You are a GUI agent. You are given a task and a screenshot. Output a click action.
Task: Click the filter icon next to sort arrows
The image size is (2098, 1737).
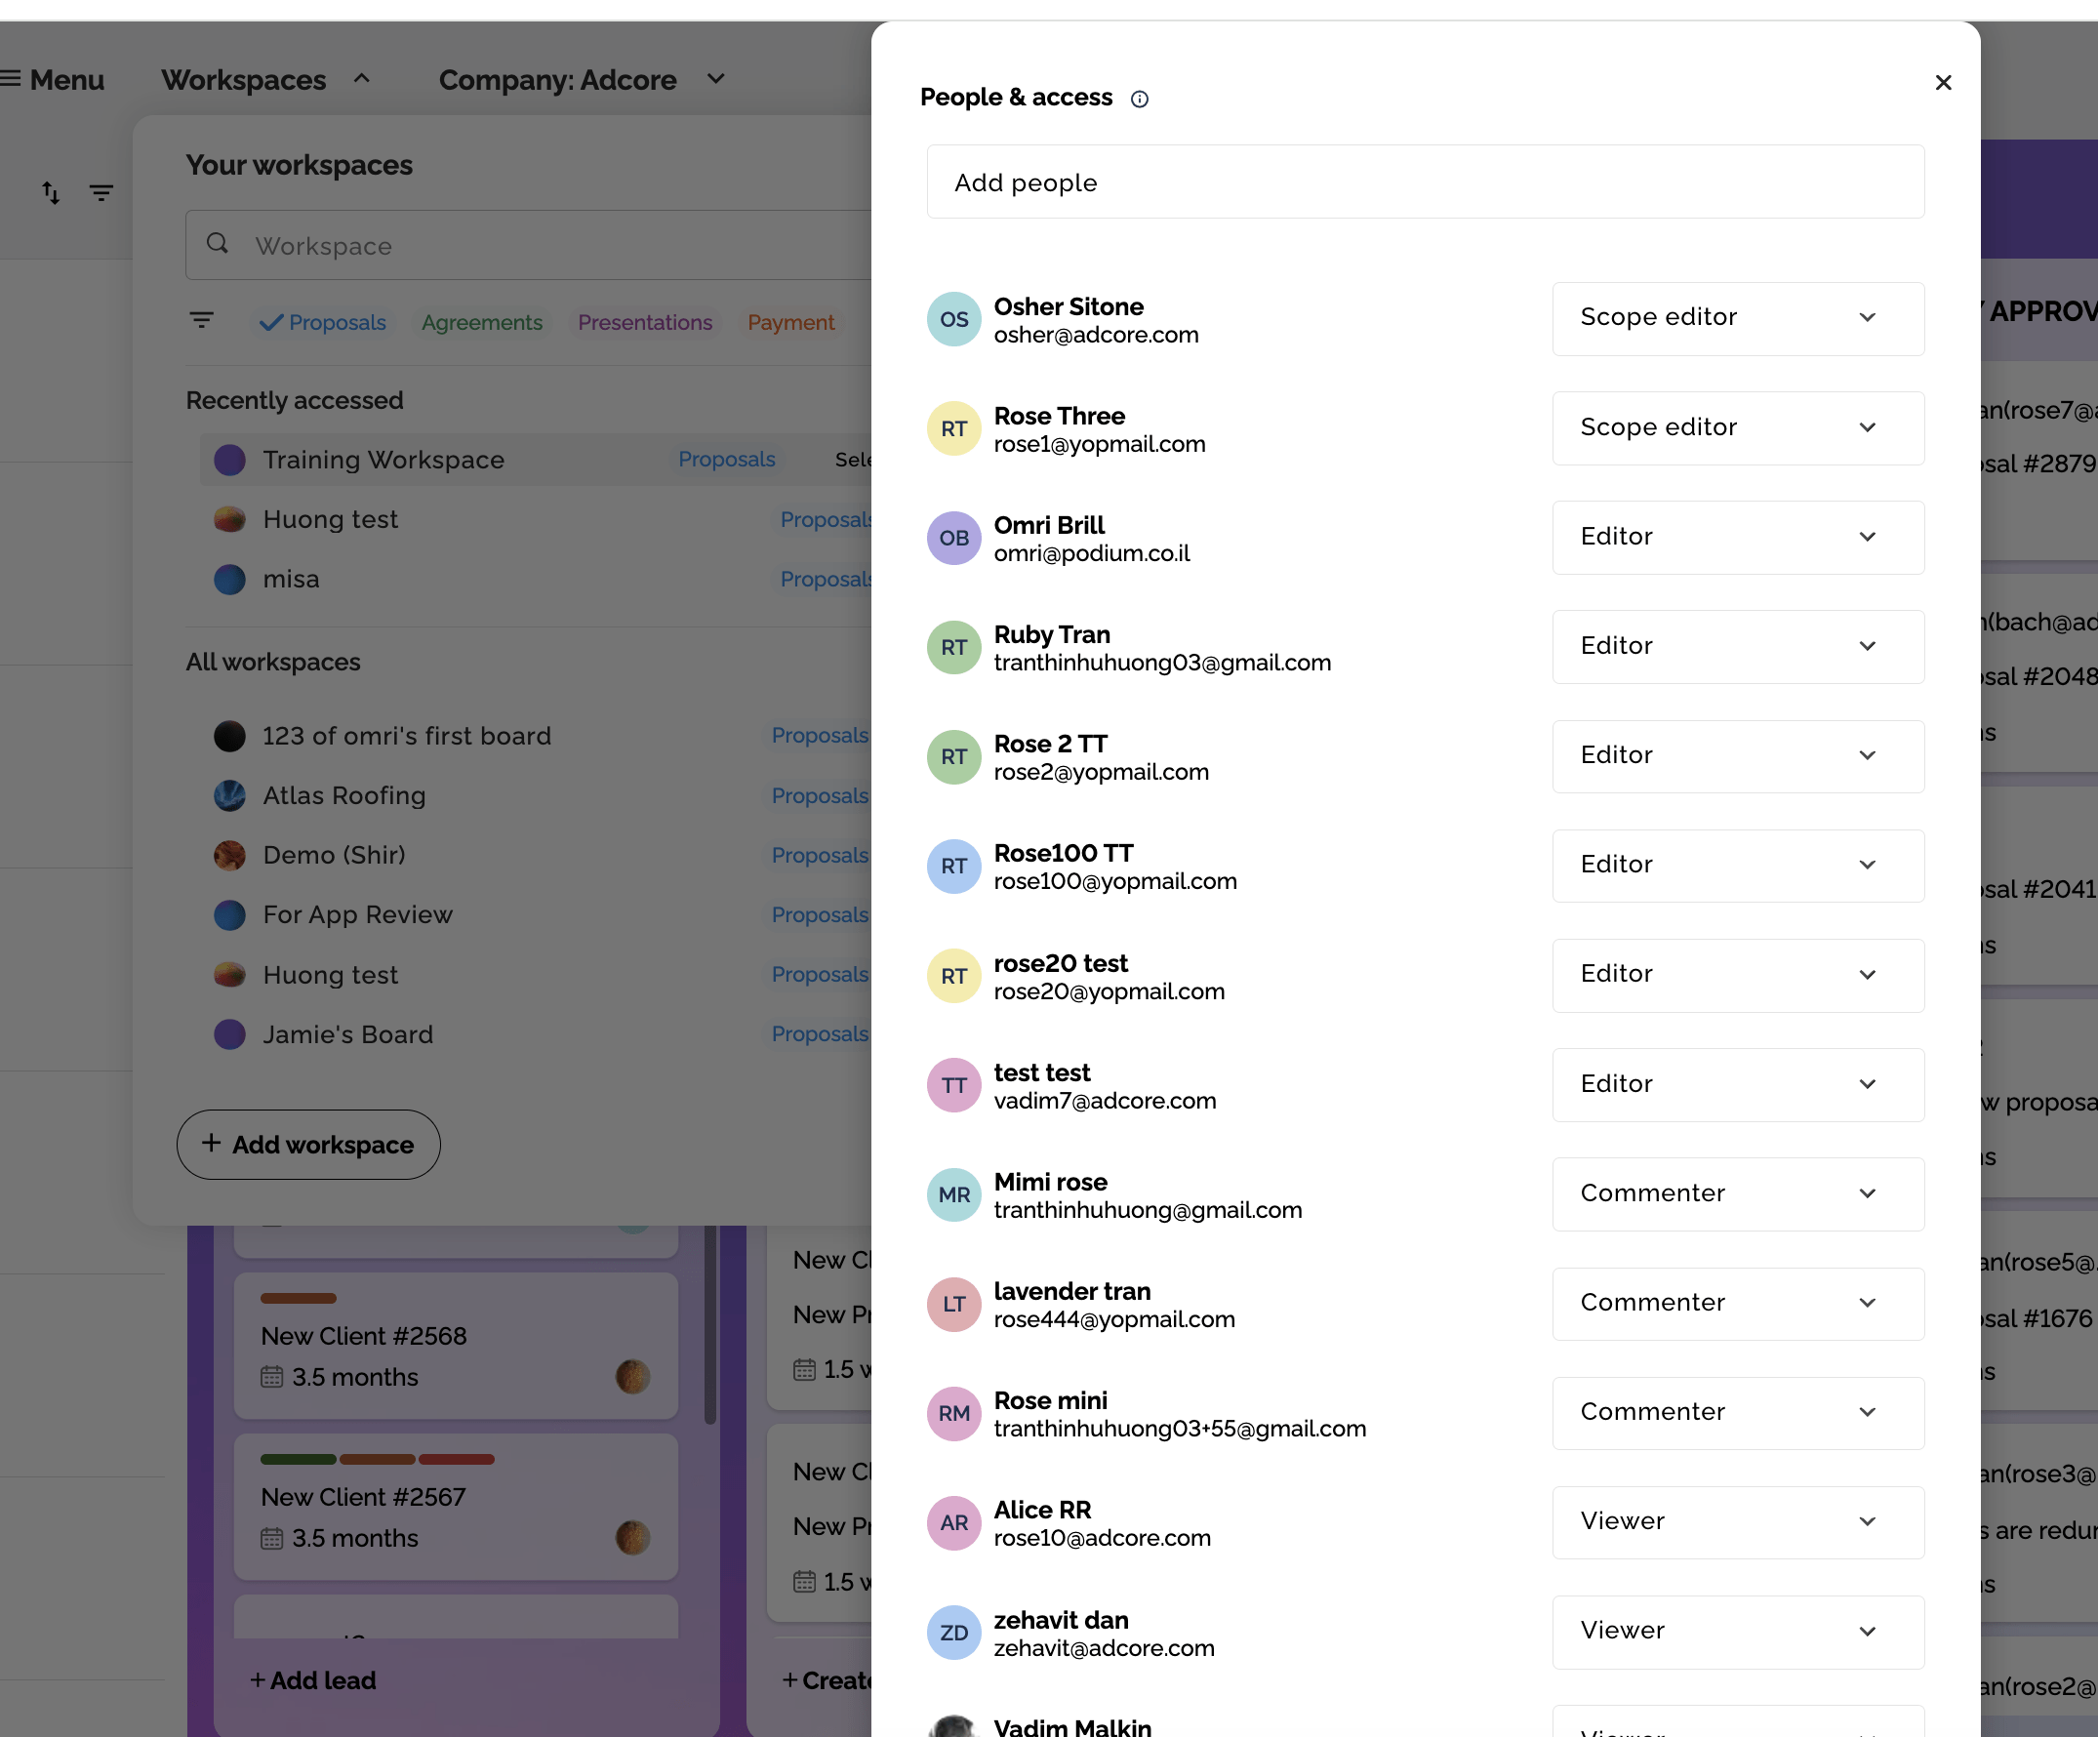pyautogui.click(x=101, y=192)
